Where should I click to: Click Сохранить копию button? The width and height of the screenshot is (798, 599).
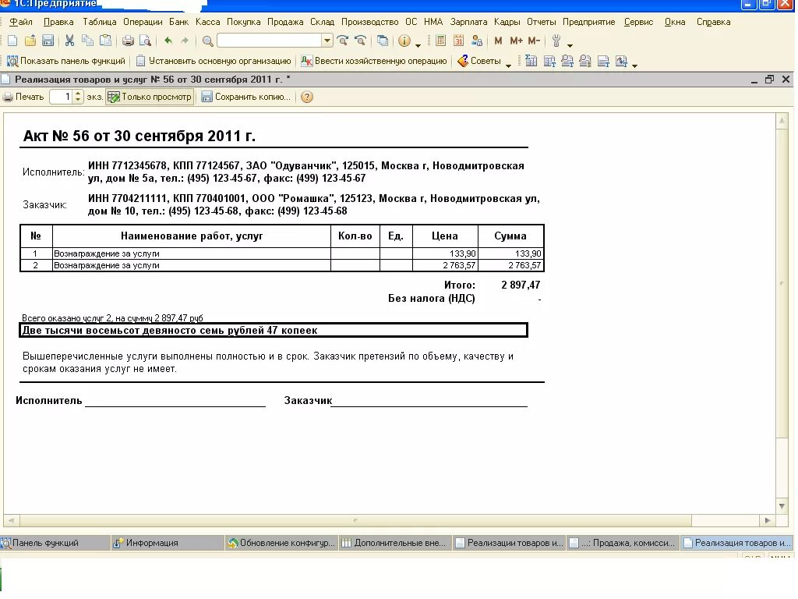coord(245,97)
